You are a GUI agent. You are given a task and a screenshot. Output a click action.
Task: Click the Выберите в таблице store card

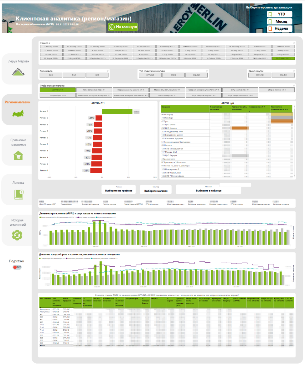209,189
